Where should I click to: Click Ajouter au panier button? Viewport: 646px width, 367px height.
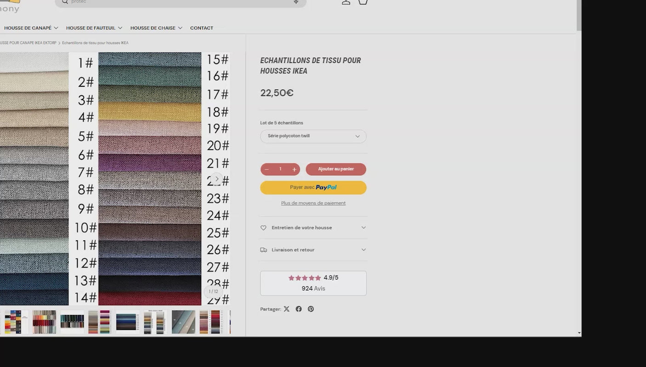tap(336, 169)
